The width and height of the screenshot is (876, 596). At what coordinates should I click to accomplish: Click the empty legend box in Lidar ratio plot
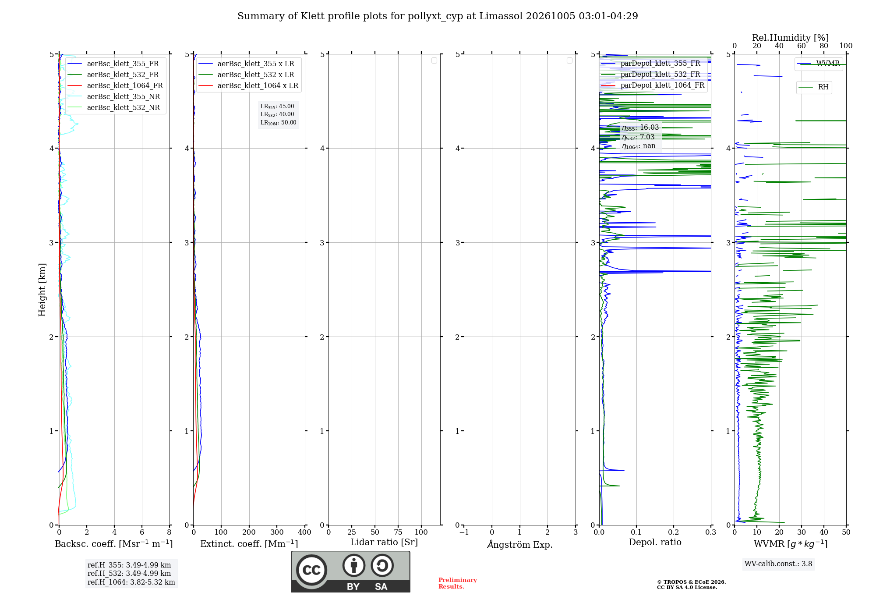434,60
